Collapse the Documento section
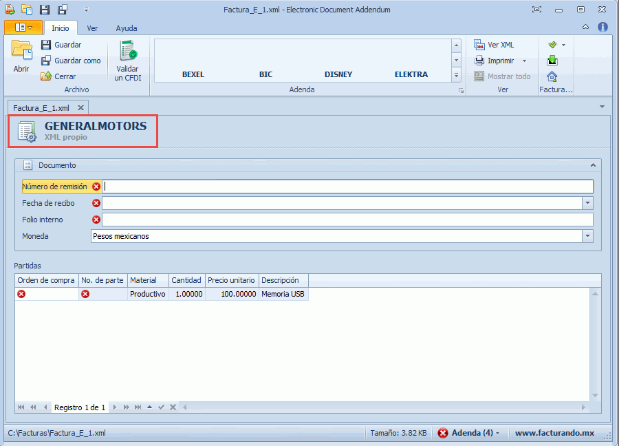This screenshot has height=446, width=619. [593, 165]
